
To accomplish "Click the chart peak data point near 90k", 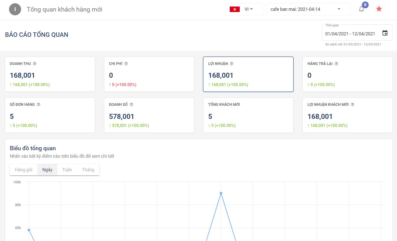I will coord(221,193).
